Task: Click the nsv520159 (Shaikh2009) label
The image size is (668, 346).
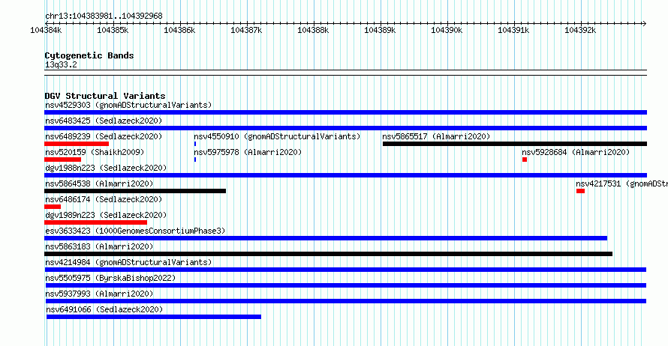Action: click(x=95, y=152)
